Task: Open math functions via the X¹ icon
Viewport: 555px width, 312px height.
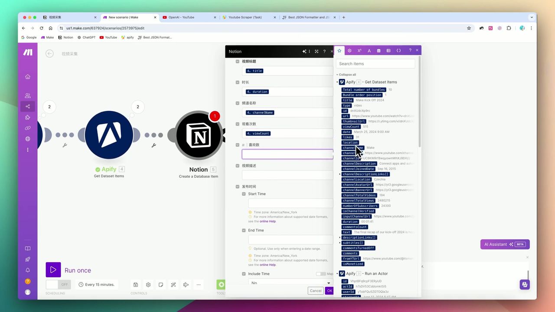Action: [x=359, y=50]
